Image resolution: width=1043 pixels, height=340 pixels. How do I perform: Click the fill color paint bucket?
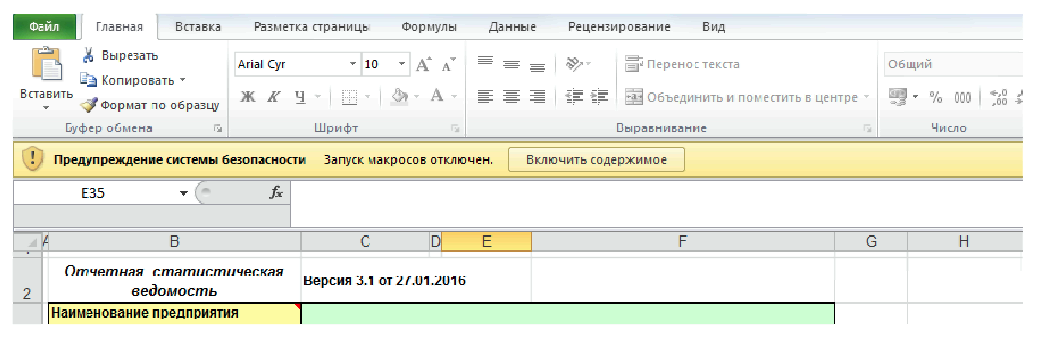pos(399,96)
